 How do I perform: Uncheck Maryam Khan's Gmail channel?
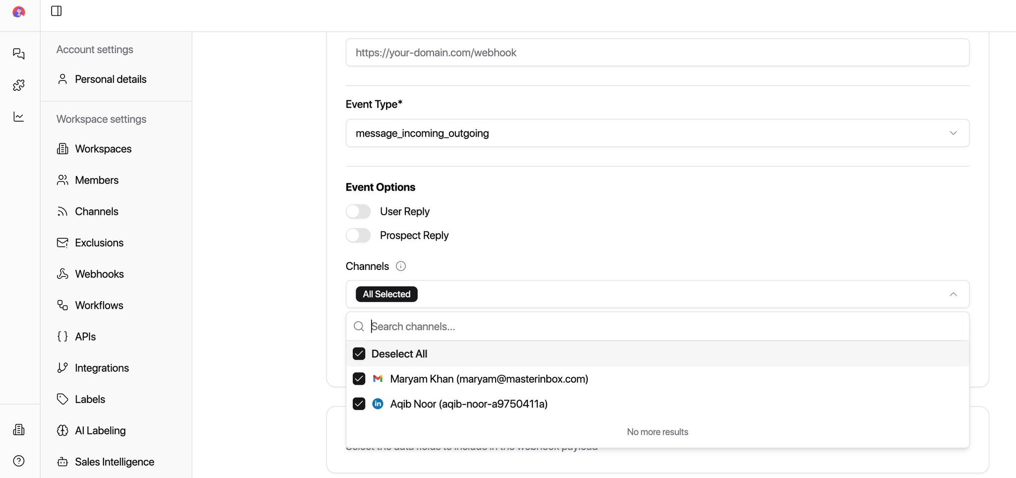[359, 378]
